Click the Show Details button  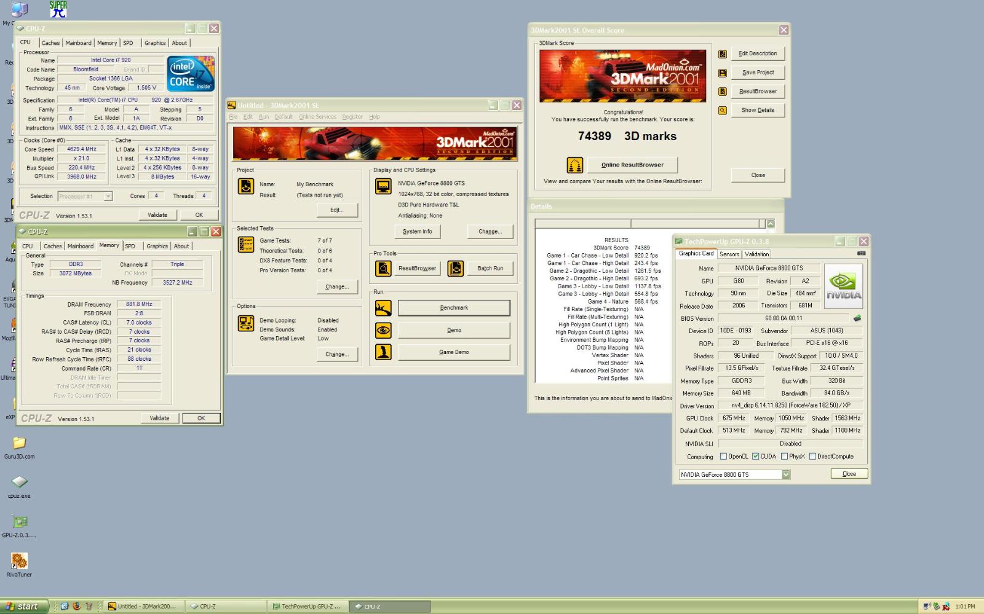tap(758, 111)
